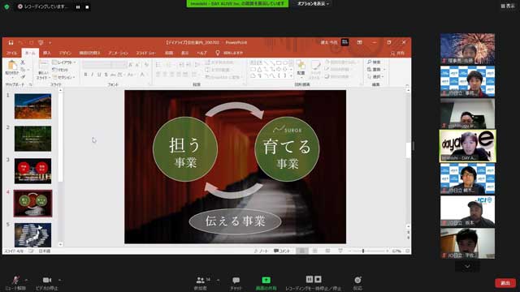This screenshot has height=292, width=520.
Task: Click the Notes button in PowerPoint status bar
Action: coord(261,251)
